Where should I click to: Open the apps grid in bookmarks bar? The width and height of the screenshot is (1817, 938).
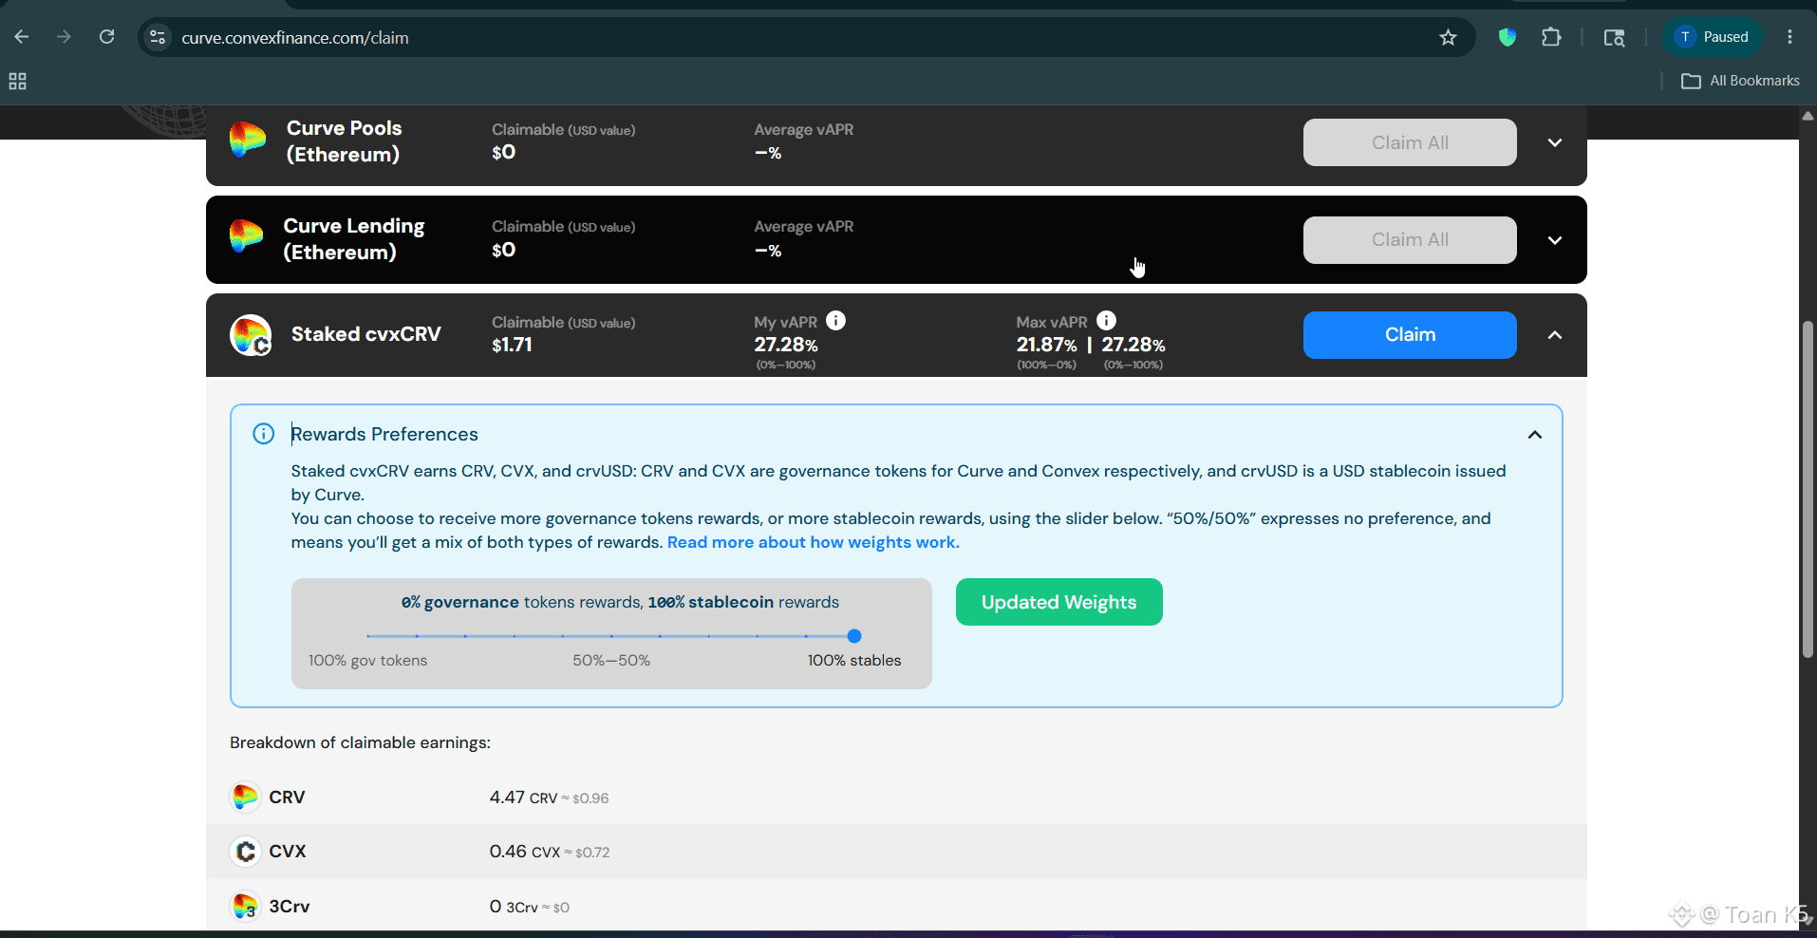point(17,81)
